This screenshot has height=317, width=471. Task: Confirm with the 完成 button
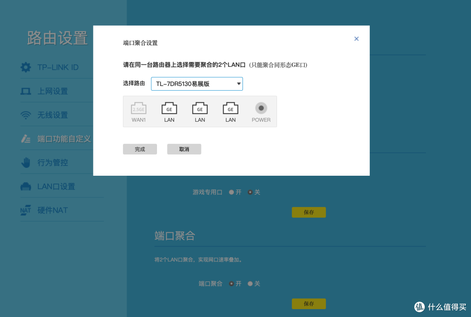[x=140, y=149]
